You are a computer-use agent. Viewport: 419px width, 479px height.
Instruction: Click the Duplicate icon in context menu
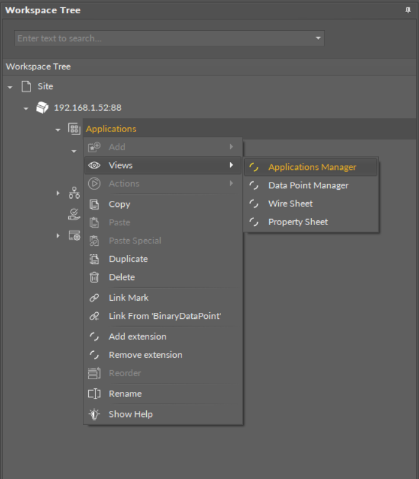[x=94, y=259]
